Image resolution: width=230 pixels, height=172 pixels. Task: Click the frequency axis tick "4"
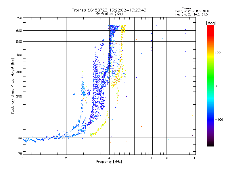pyautogui.click(x=109, y=158)
